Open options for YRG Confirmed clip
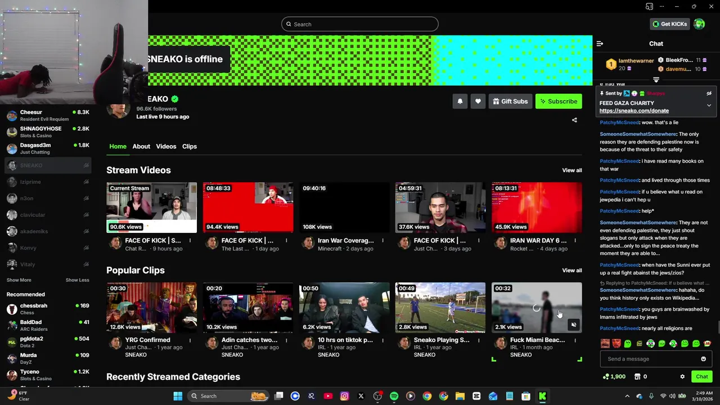 190,340
